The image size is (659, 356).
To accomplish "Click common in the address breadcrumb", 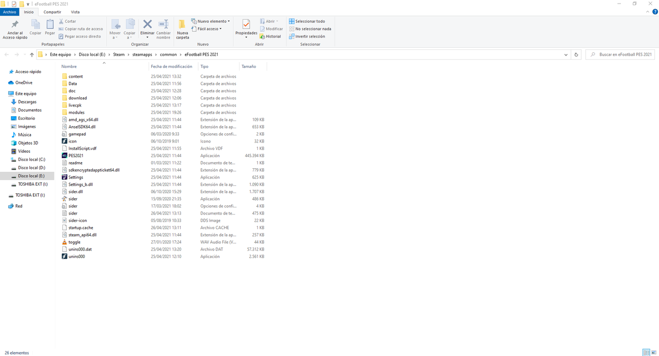I will 168,55.
